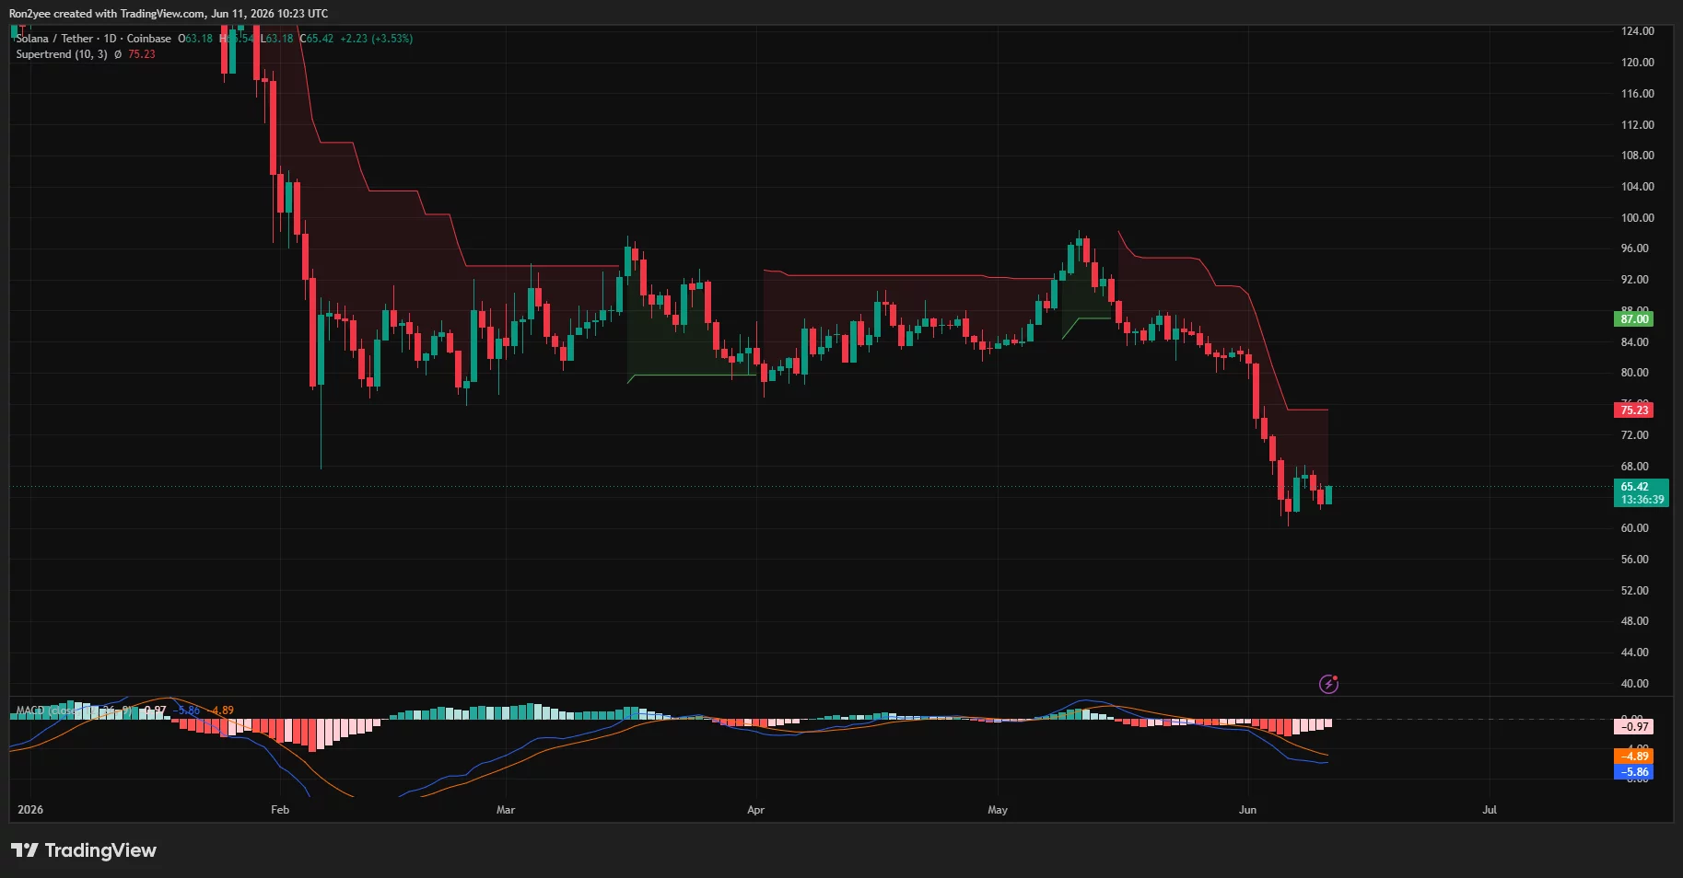Click the red Supertrend value 75.23 in legend
Viewport: 1683px width, 878px height.
pyautogui.click(x=142, y=54)
